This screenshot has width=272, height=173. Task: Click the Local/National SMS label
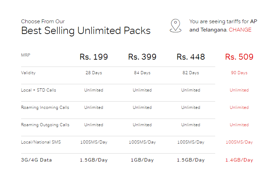pyautogui.click(x=41, y=142)
